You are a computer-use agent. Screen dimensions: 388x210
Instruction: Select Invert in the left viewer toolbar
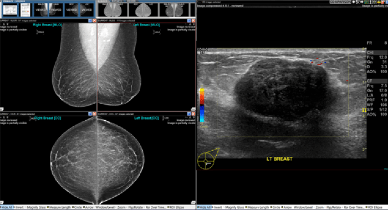[x=19, y=207]
